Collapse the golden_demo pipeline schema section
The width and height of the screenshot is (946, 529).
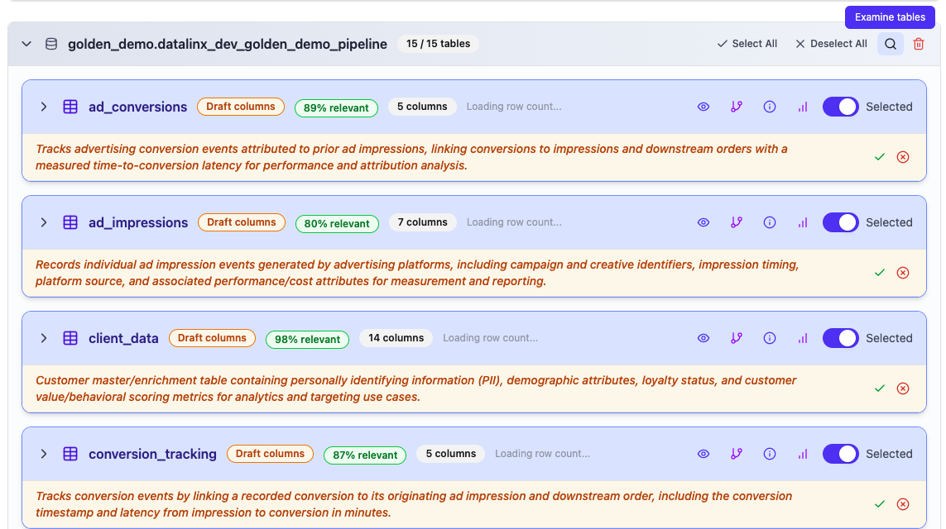click(26, 44)
